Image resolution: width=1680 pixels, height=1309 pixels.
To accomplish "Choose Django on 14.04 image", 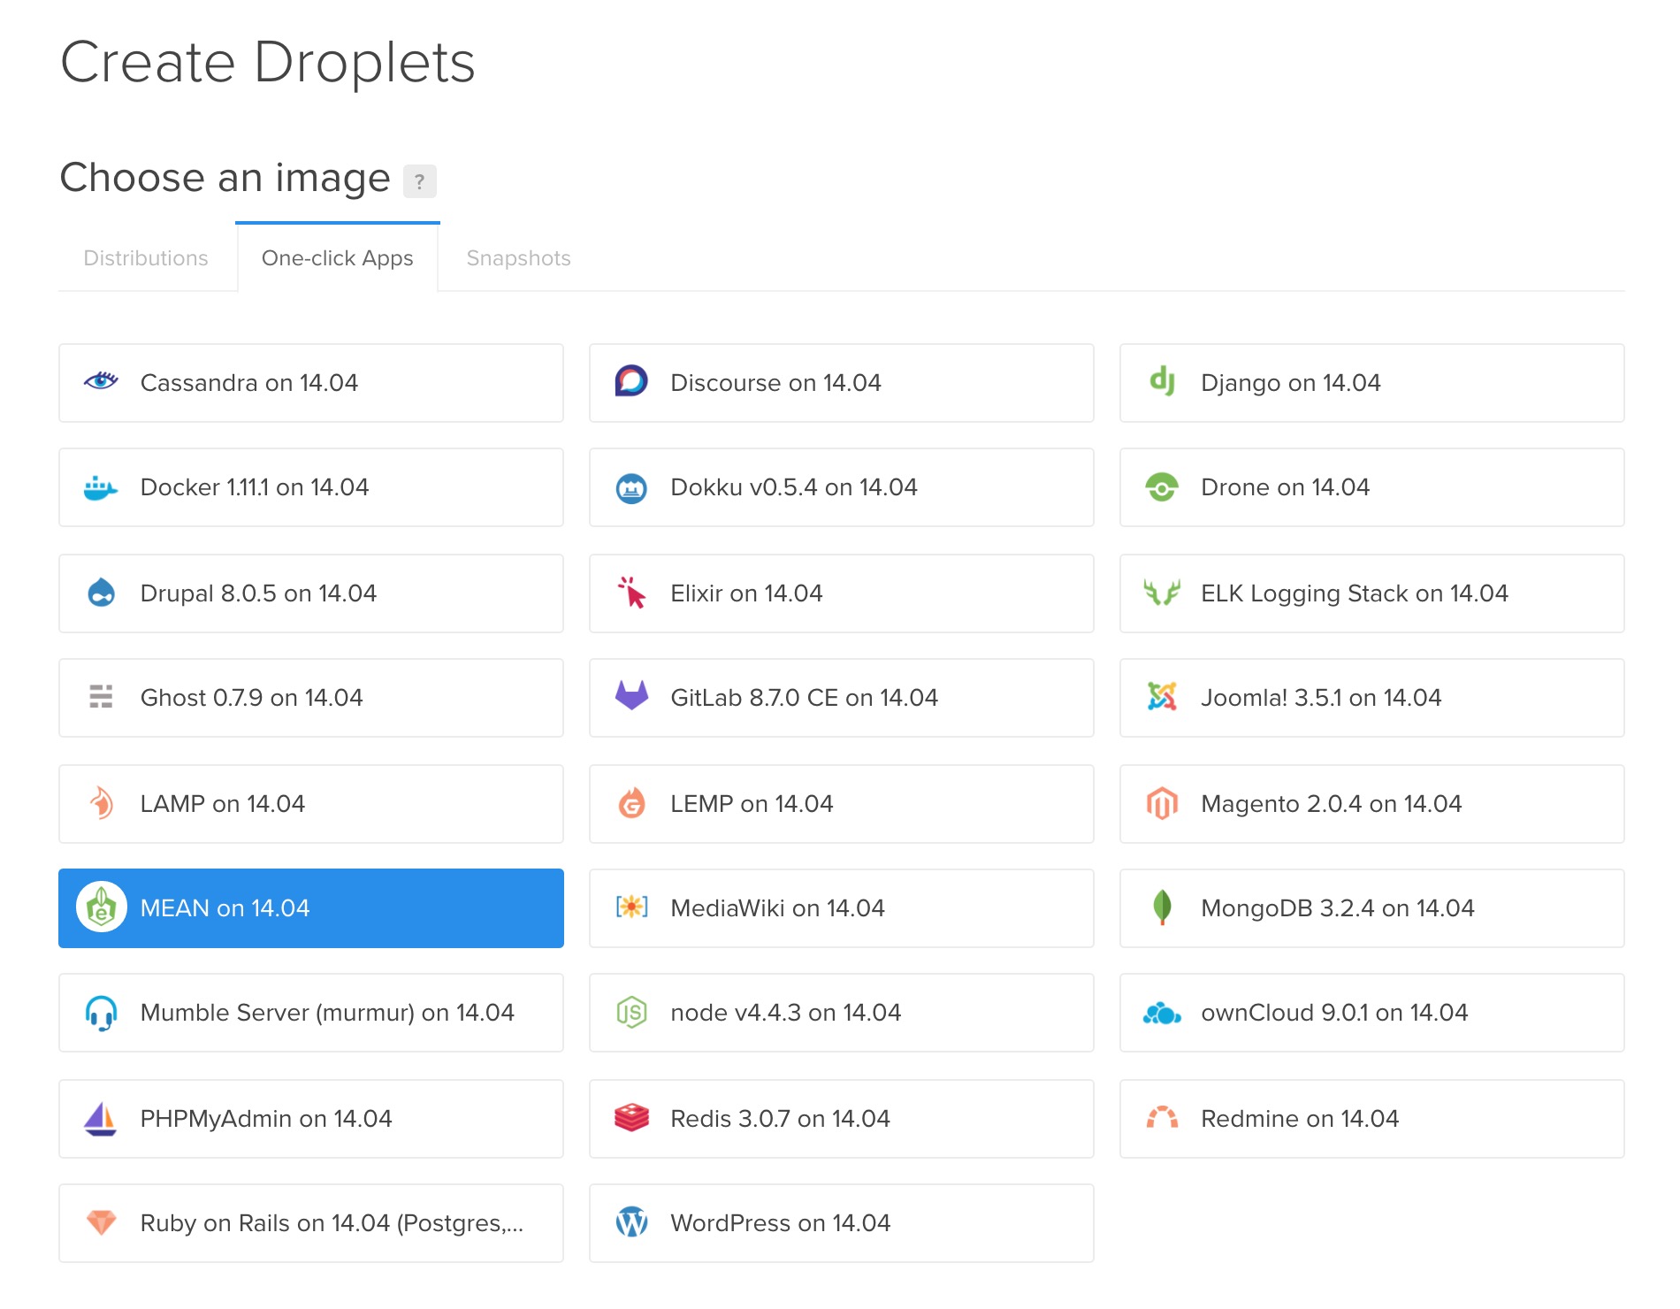I will [1371, 383].
